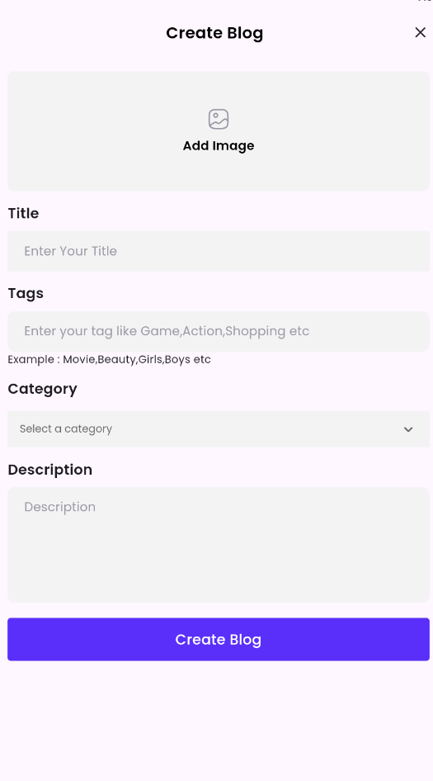Focus the Enter Your Title field

[219, 251]
